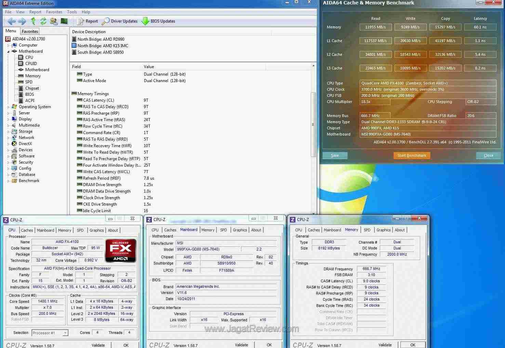Viewport: 505px width, 348px height.
Task: Click the users icon in AIDA64 toolbar
Action: [x=54, y=21]
